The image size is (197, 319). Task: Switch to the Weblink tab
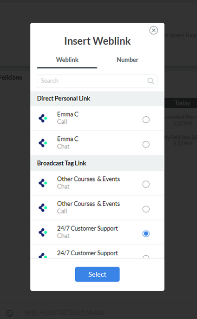[x=67, y=60]
